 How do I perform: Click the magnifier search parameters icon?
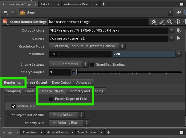pyautogui.click(x=169, y=22)
